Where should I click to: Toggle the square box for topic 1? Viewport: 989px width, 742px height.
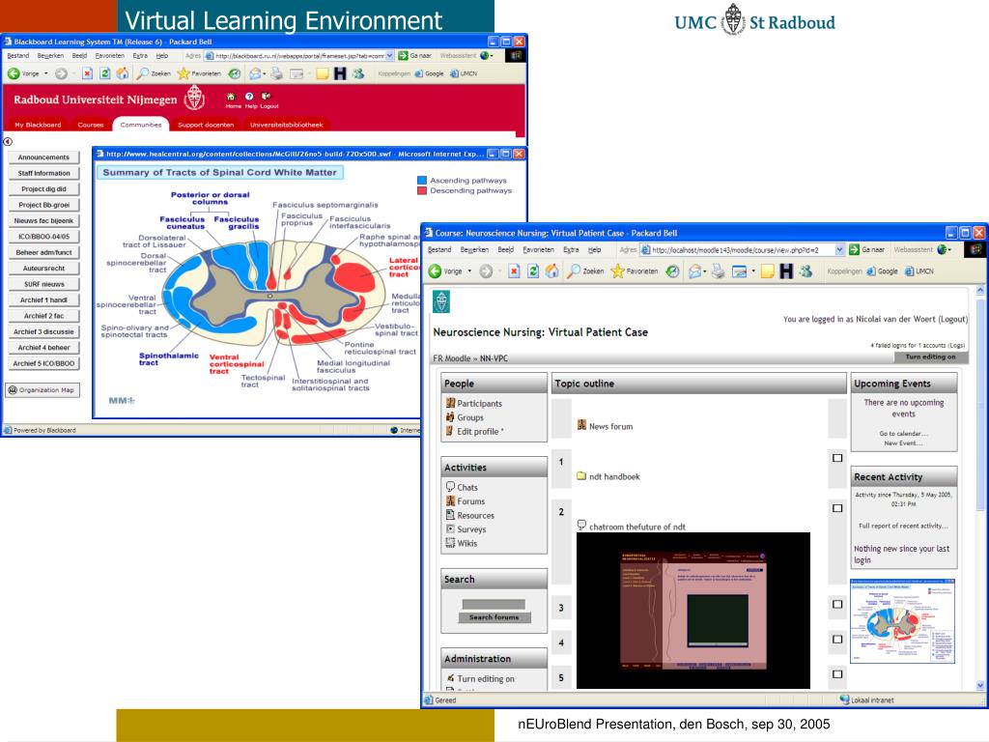[x=837, y=458]
